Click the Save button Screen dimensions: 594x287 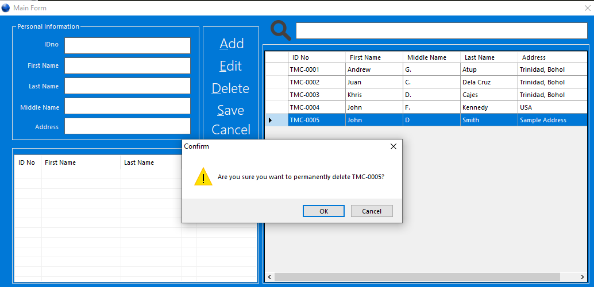coord(231,110)
